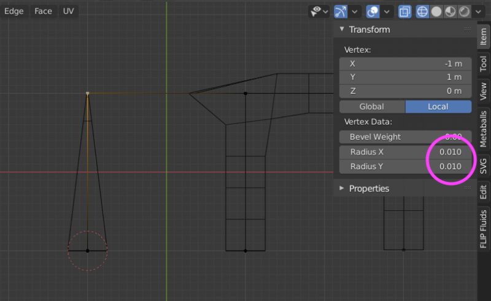
Task: Open the SVG sidebar tab
Action: click(x=484, y=166)
